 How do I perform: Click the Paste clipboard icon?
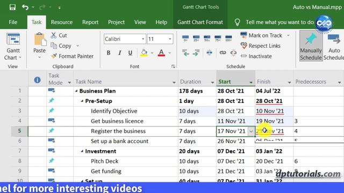(40, 40)
